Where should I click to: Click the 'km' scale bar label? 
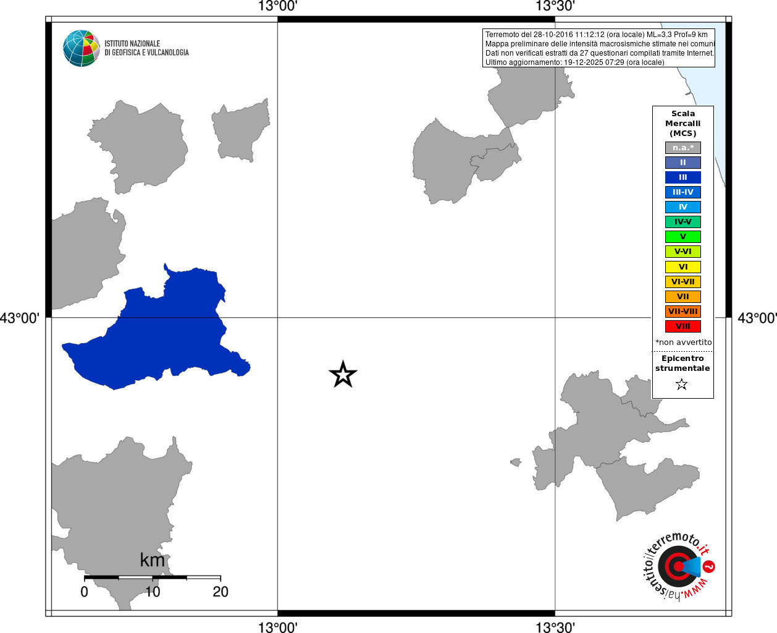click(x=152, y=560)
